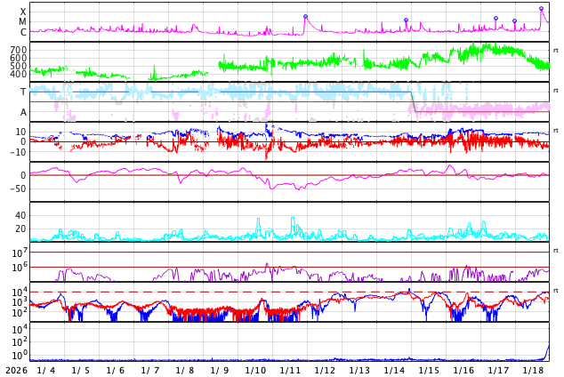Click the 2026 year label on time axis

coord(15,370)
